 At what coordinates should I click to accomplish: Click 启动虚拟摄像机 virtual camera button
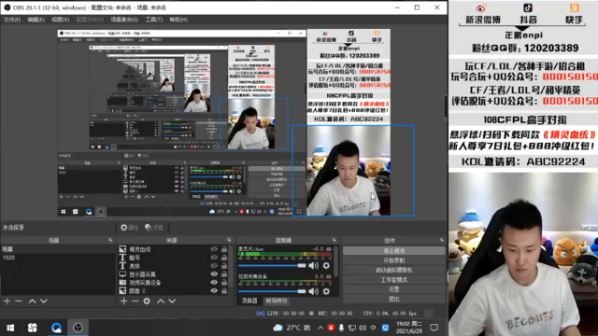394,270
